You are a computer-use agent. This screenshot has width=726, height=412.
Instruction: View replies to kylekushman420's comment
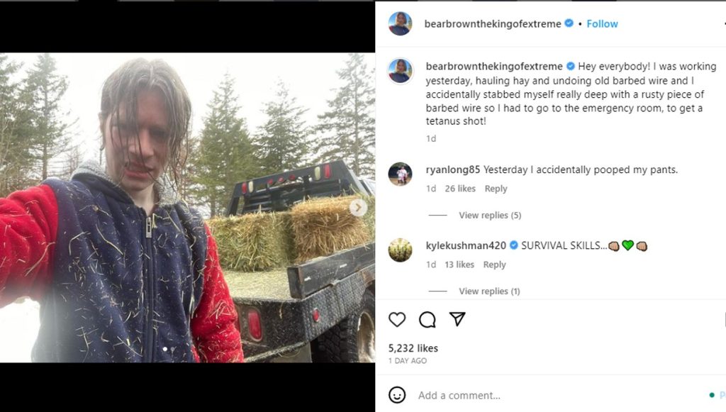click(489, 291)
